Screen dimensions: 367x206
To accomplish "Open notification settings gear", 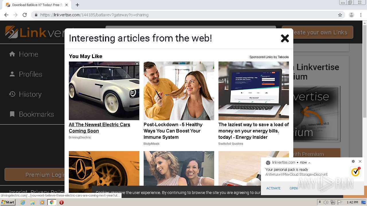I will pyautogui.click(x=353, y=161).
